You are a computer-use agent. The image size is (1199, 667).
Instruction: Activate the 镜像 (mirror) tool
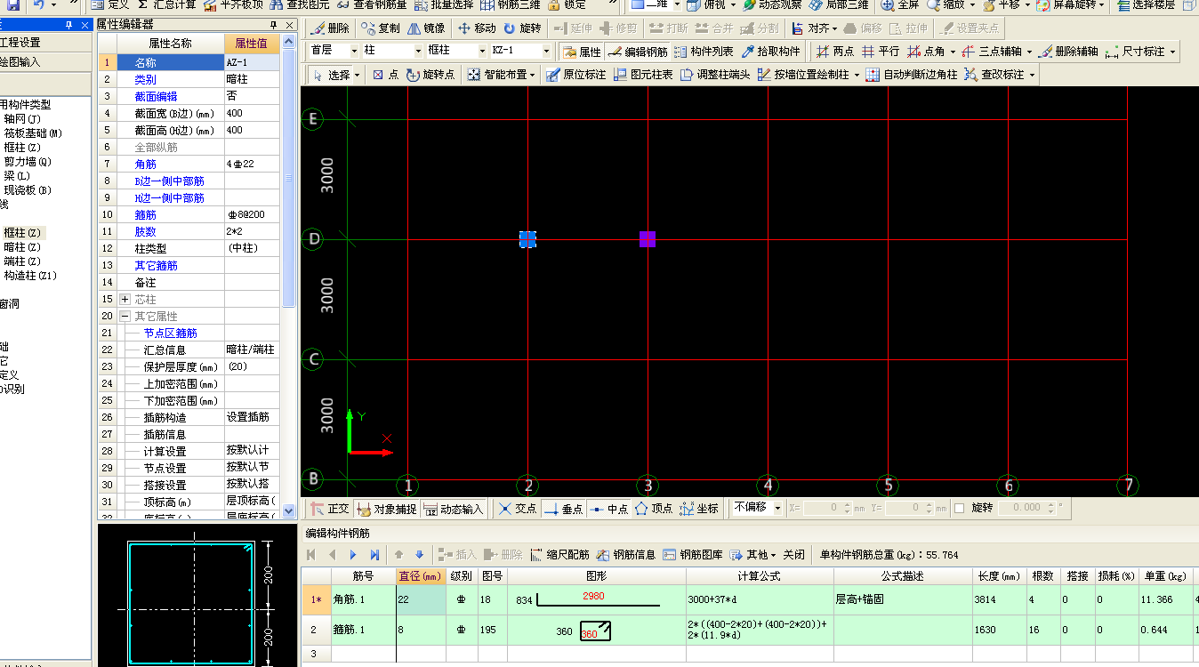[426, 28]
